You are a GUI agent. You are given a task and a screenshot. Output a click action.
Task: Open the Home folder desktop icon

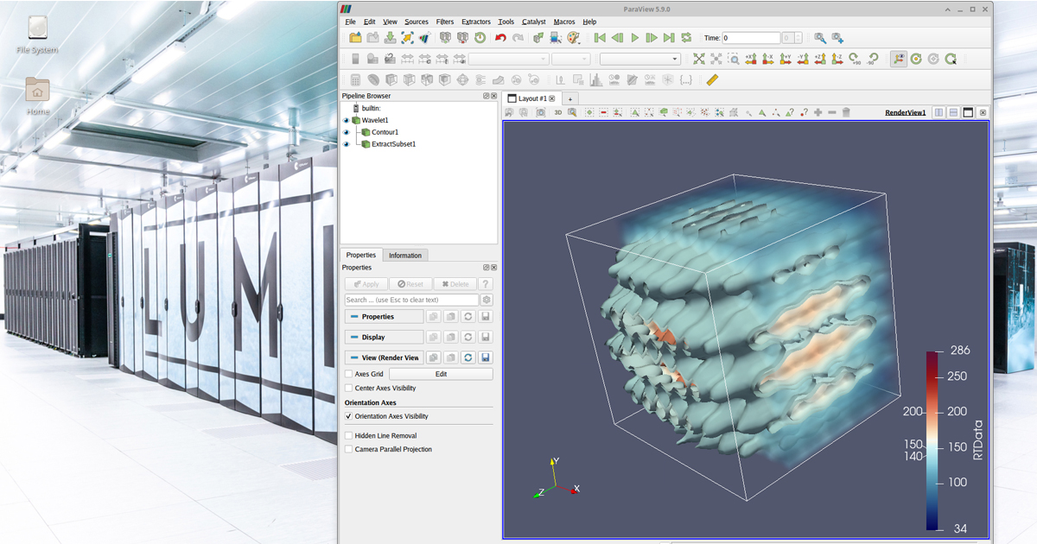click(x=37, y=96)
